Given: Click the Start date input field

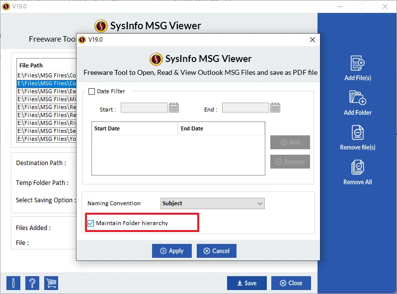Looking at the screenshot, I should [144, 108].
